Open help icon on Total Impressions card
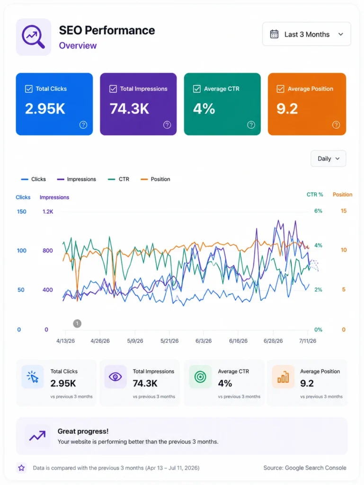The width and height of the screenshot is (364, 485). tap(167, 125)
